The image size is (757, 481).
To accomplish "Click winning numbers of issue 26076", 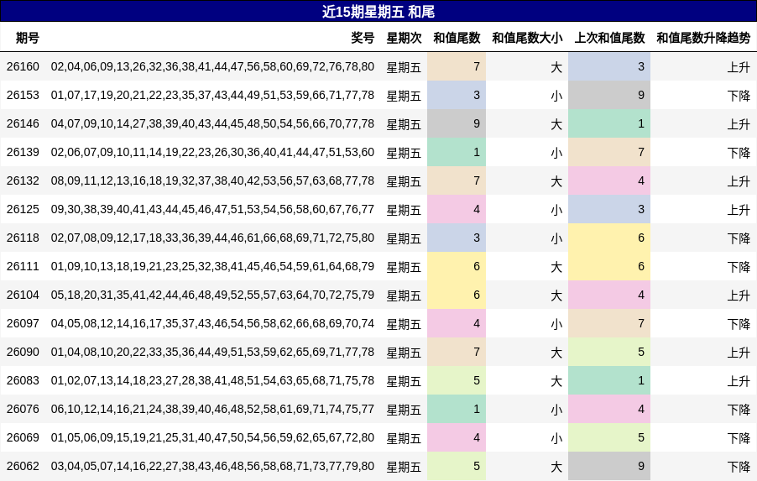I will pos(212,409).
